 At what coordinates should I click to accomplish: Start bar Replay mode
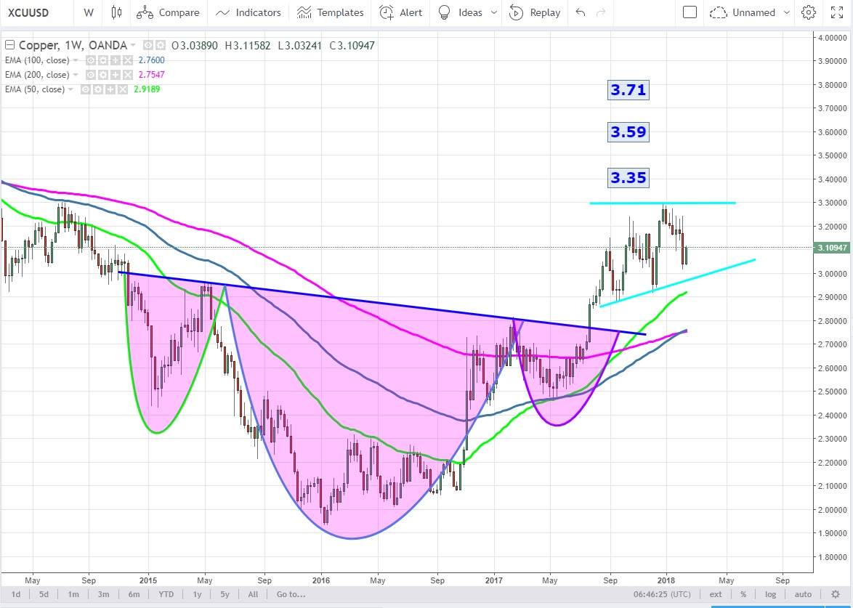click(x=535, y=12)
